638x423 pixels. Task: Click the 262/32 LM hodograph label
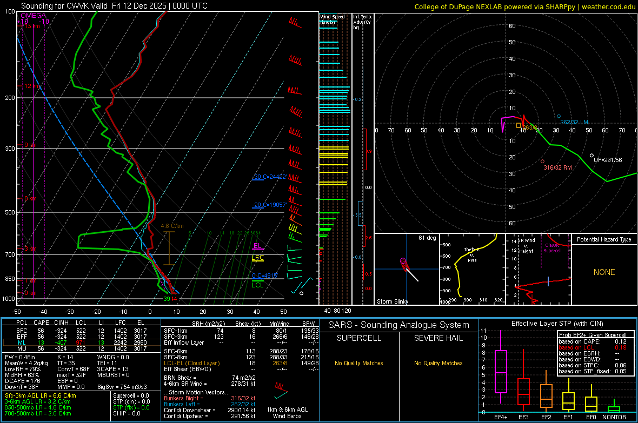pyautogui.click(x=574, y=123)
